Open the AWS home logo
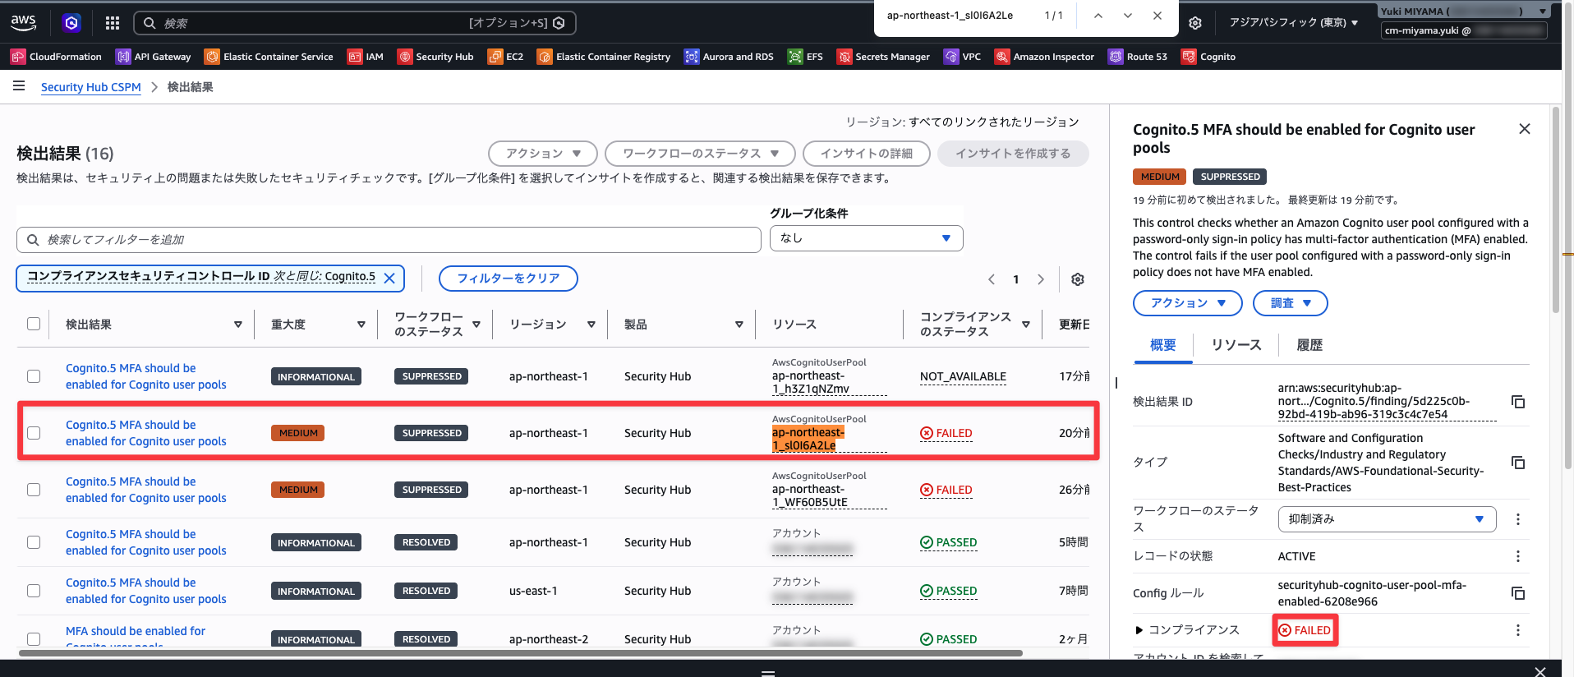 pyautogui.click(x=23, y=23)
